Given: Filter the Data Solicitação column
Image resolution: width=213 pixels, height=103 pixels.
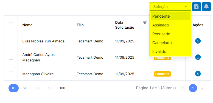Looking at the screenshot, I should pyautogui.click(x=145, y=22).
